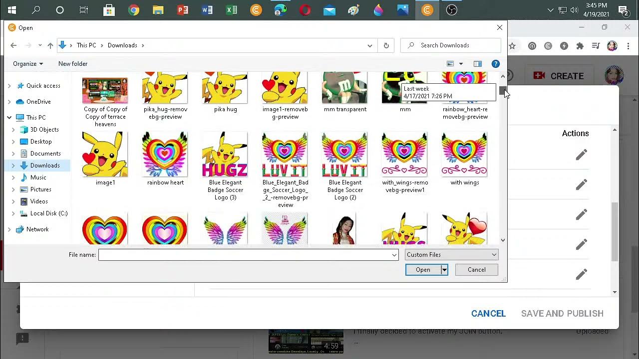
Task: Launch Excel from the taskbar
Action: pyautogui.click(x=232, y=10)
